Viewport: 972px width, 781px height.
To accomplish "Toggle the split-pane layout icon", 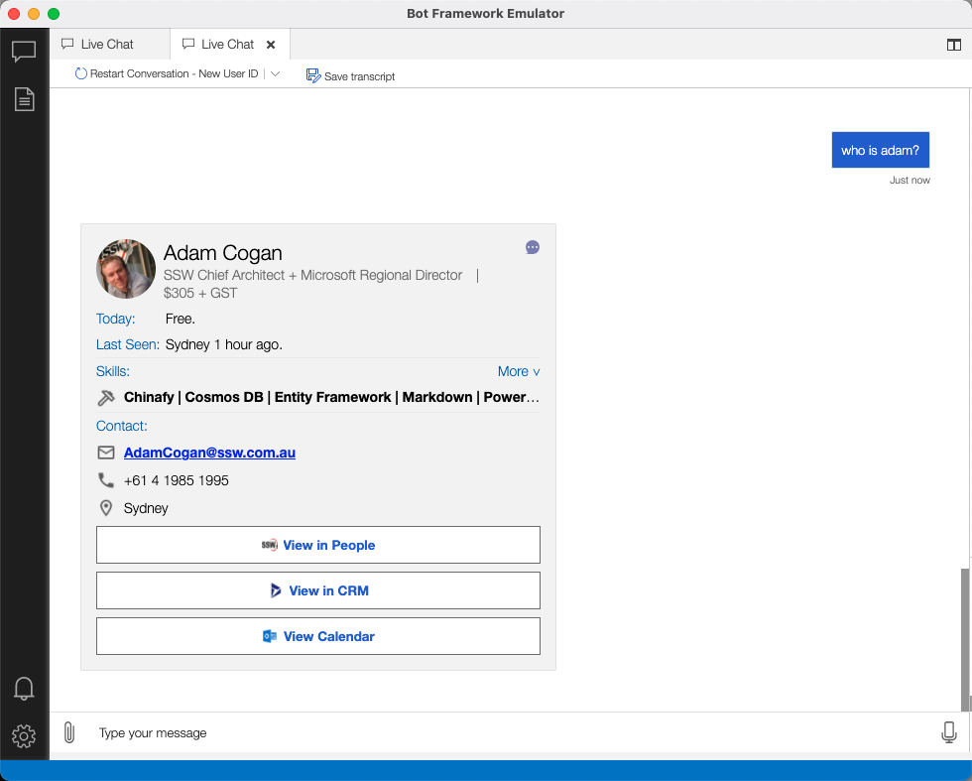I will coord(954,45).
